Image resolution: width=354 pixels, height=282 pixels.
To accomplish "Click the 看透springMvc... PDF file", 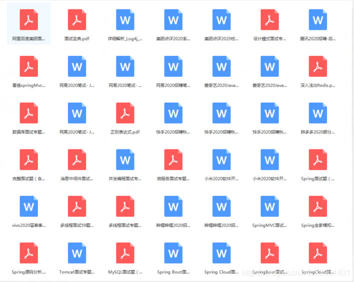I will coord(28,66).
